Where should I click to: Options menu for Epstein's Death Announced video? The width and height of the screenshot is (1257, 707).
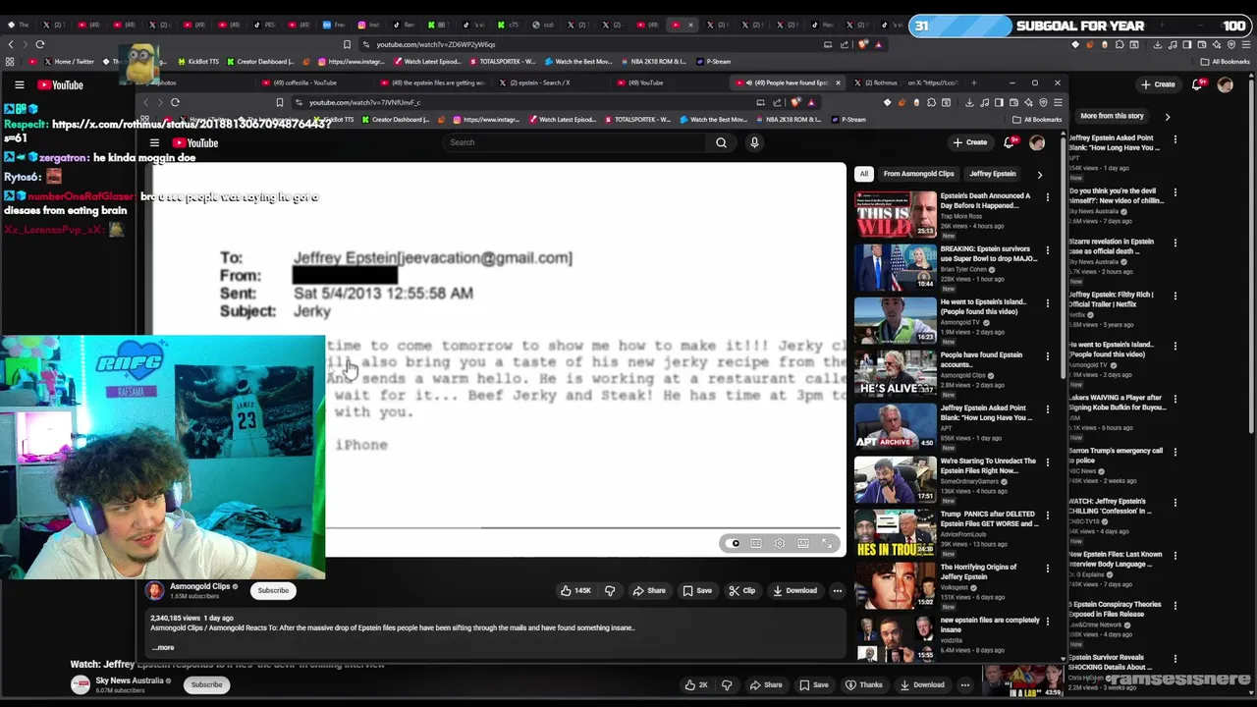tap(1047, 197)
